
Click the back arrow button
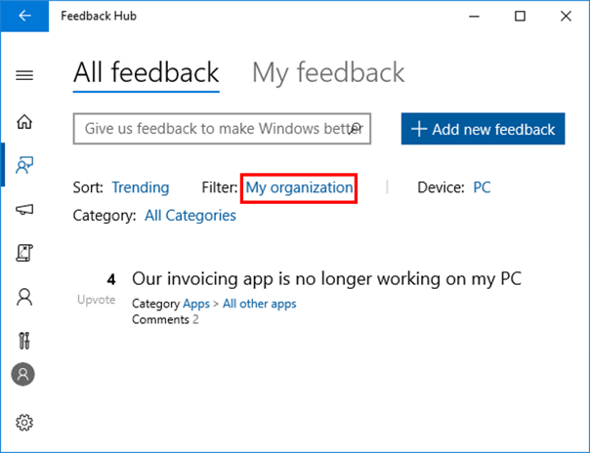pyautogui.click(x=24, y=16)
